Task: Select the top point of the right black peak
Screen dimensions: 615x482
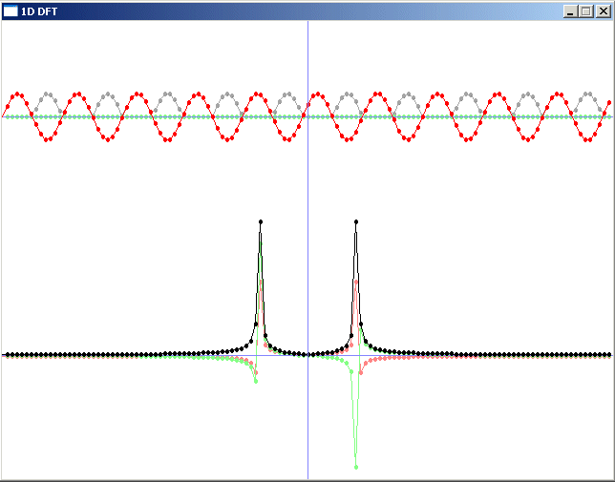Action: pos(355,221)
